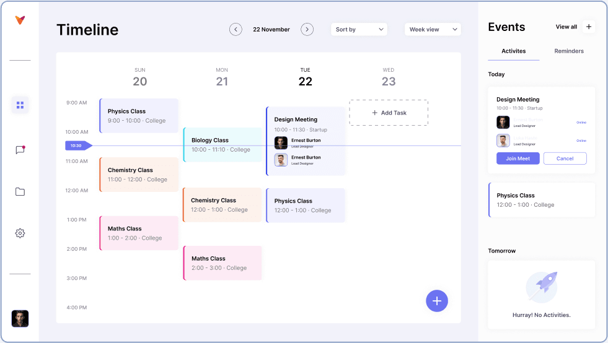Expand the Week view dropdown
This screenshot has width=608, height=343.
[x=433, y=30]
